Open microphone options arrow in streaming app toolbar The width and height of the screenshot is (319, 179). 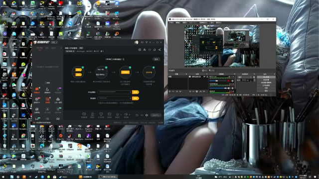click(121, 115)
